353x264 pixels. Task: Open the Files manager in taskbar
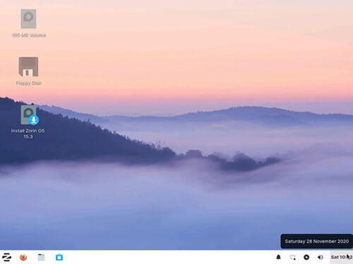pyautogui.click(x=41, y=257)
